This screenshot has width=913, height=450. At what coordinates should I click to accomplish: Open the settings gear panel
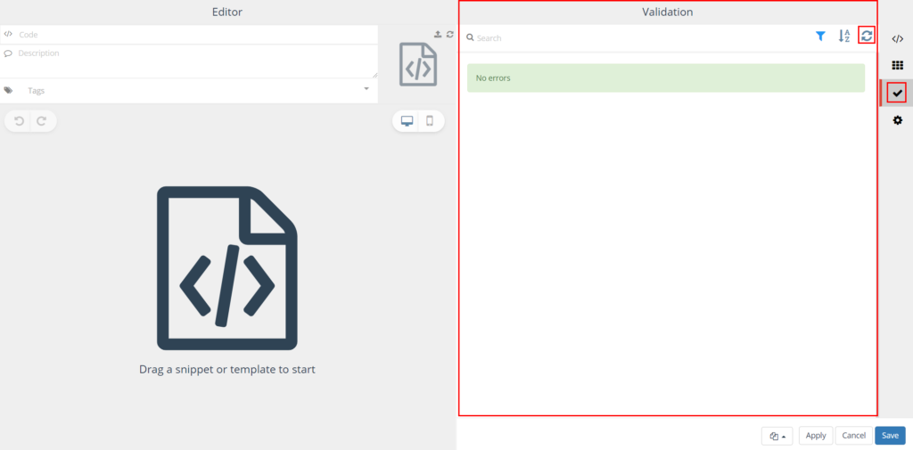[x=898, y=120]
